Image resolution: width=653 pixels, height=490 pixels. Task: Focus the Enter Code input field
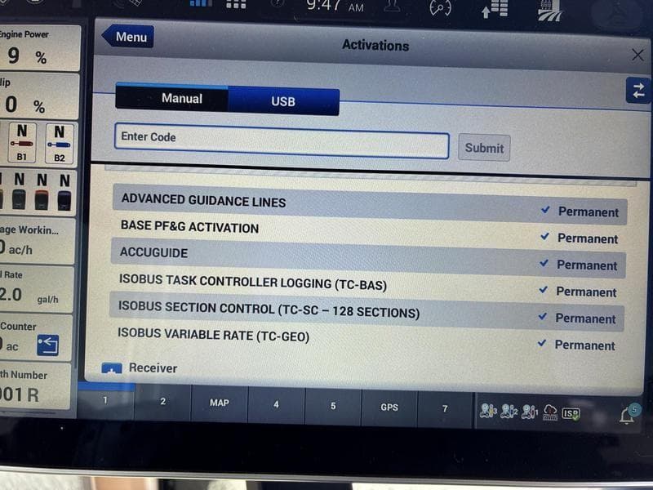tap(282, 140)
